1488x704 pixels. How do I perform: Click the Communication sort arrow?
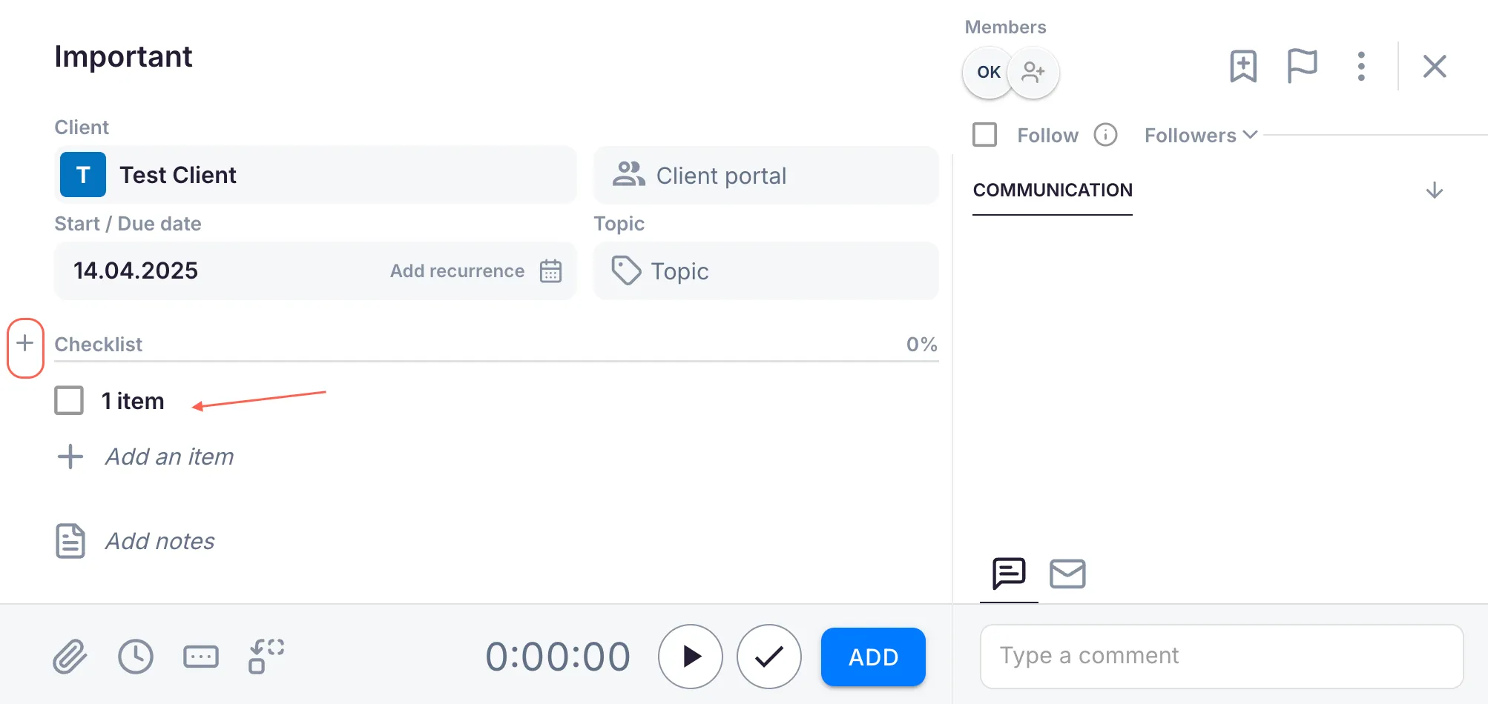click(1435, 190)
